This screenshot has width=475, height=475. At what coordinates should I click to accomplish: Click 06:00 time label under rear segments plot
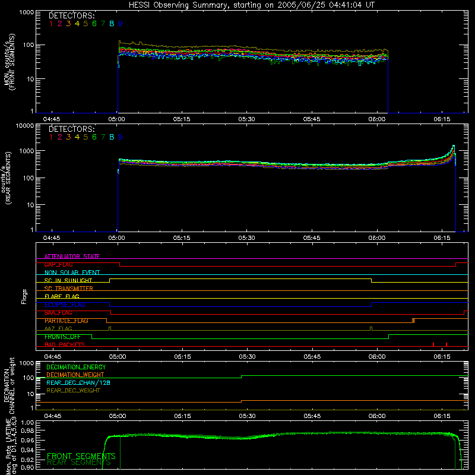tap(377, 238)
